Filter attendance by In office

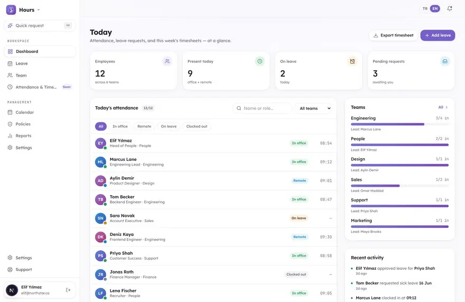pos(120,126)
